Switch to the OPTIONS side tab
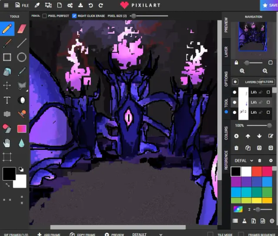The width and height of the screenshot is (278, 236). pyautogui.click(x=226, y=79)
